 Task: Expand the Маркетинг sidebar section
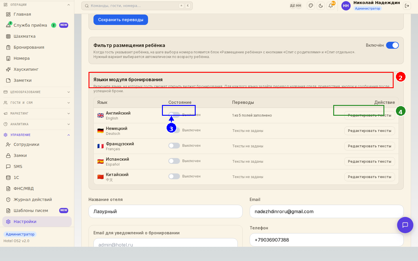pos(37,113)
